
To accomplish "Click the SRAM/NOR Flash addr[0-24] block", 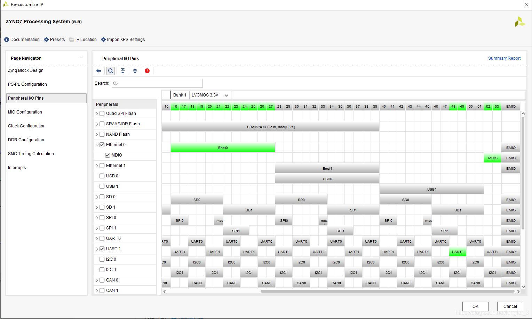I will click(x=271, y=127).
